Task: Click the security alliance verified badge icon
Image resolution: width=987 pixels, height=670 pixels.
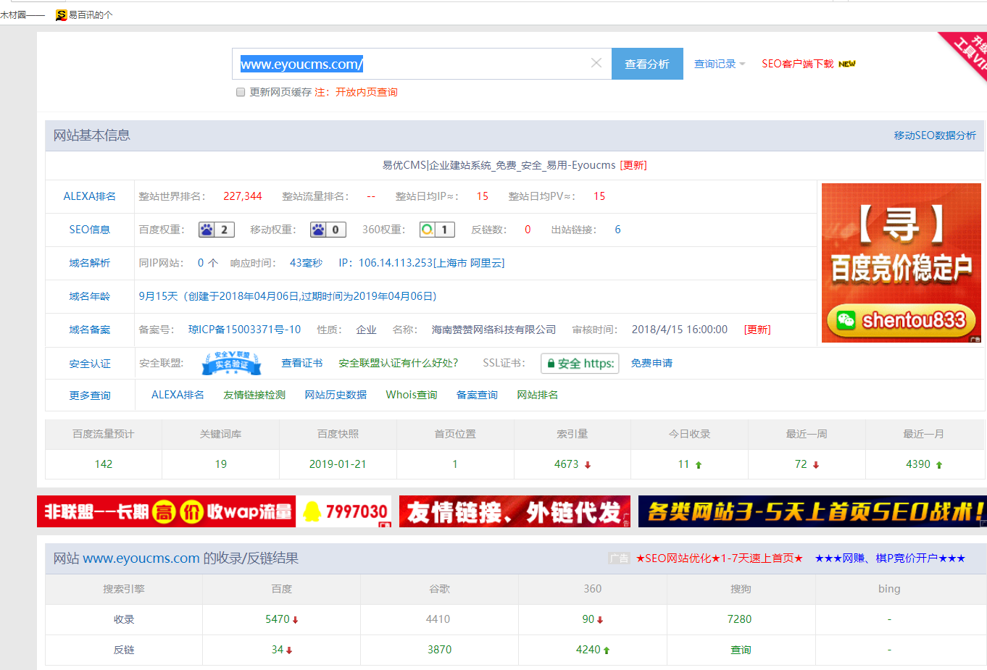Action: (x=232, y=363)
